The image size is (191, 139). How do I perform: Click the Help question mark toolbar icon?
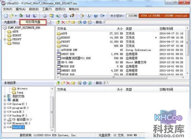(x=96, y=16)
